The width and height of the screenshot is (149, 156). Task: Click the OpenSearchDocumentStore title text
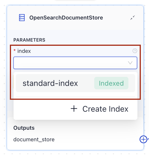pyautogui.click(x=66, y=18)
